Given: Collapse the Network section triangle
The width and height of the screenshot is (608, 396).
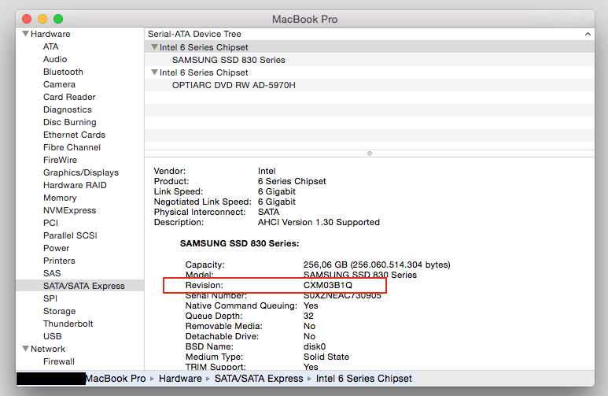Looking at the screenshot, I should (x=26, y=349).
